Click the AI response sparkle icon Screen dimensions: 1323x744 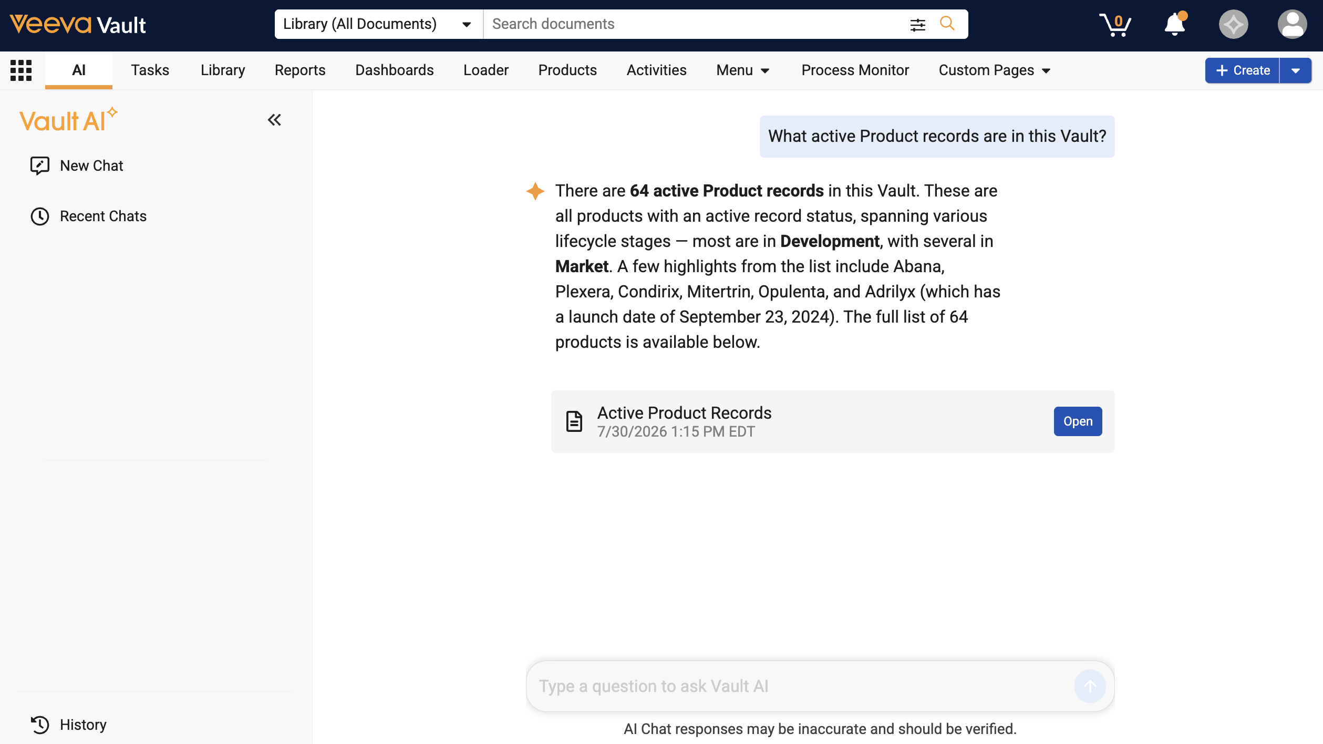click(535, 191)
